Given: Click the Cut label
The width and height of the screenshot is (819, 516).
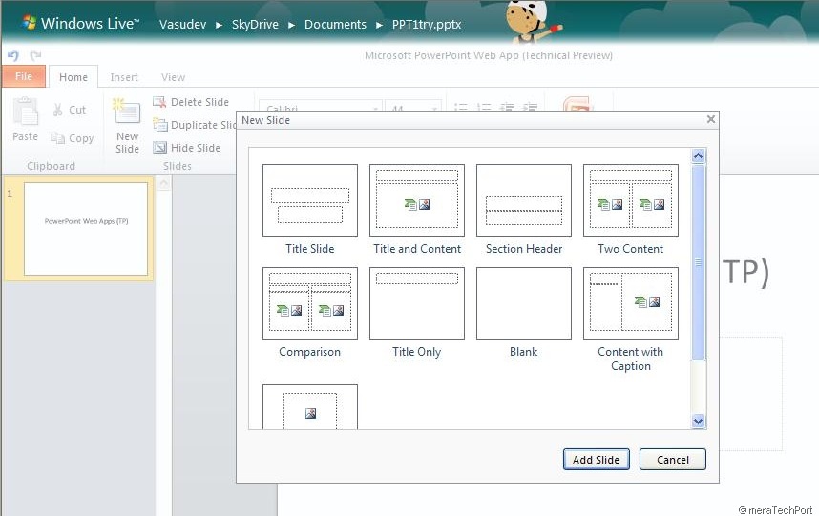Looking at the screenshot, I should (x=77, y=110).
